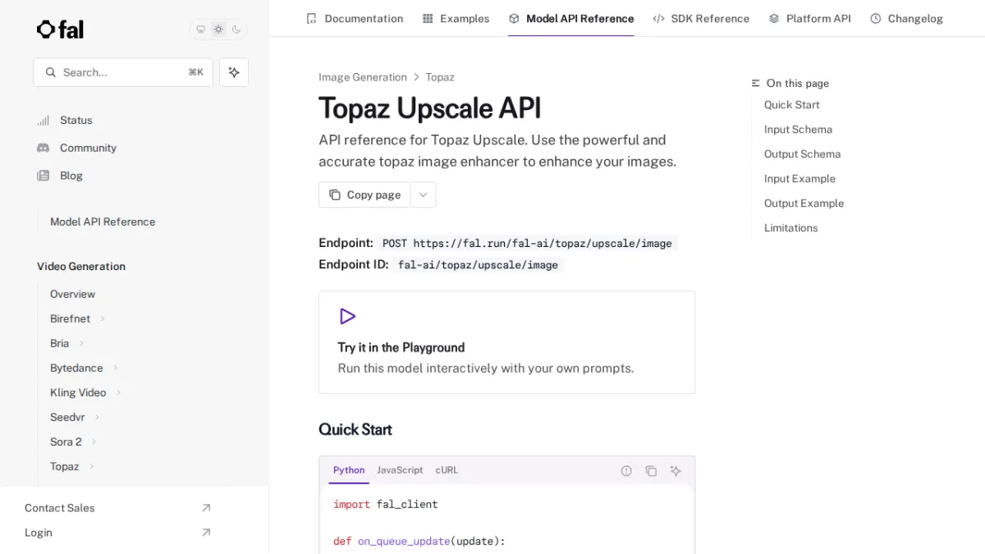The height and width of the screenshot is (554, 985).
Task: Click the fal logo
Action: [60, 30]
